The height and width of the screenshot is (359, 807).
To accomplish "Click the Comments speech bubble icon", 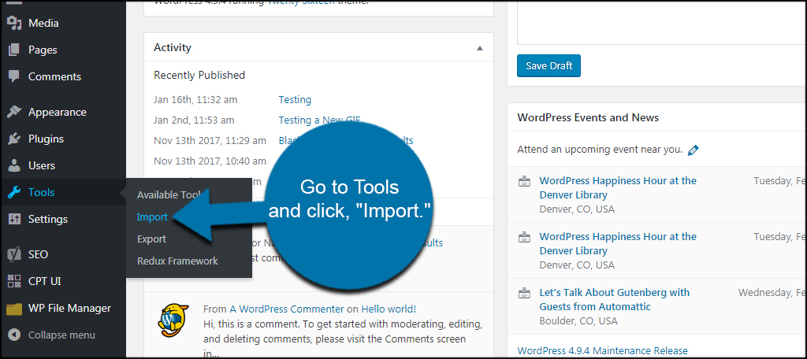I will (x=14, y=76).
